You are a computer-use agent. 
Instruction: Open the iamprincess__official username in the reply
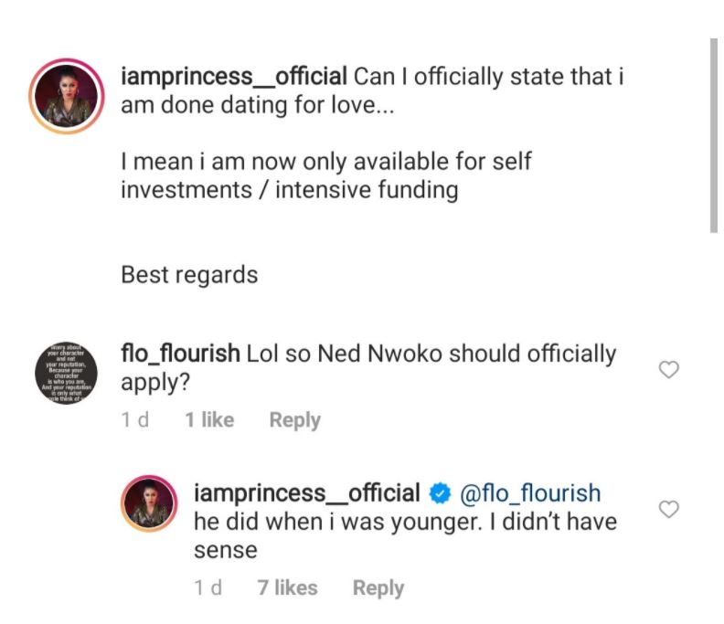click(x=307, y=493)
